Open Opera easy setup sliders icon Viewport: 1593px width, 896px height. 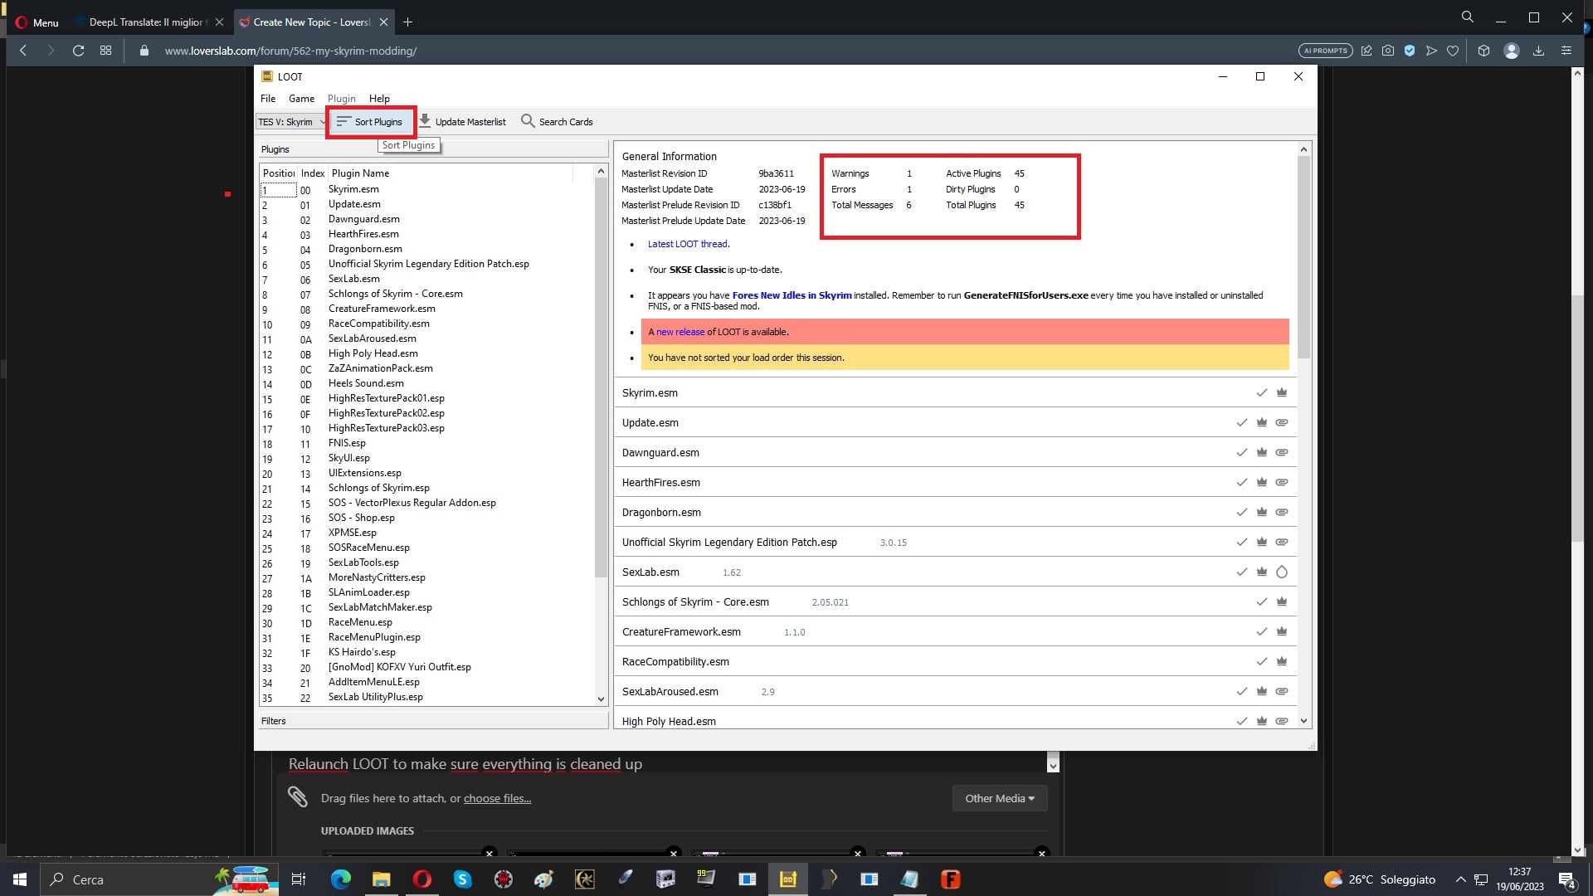(1566, 51)
